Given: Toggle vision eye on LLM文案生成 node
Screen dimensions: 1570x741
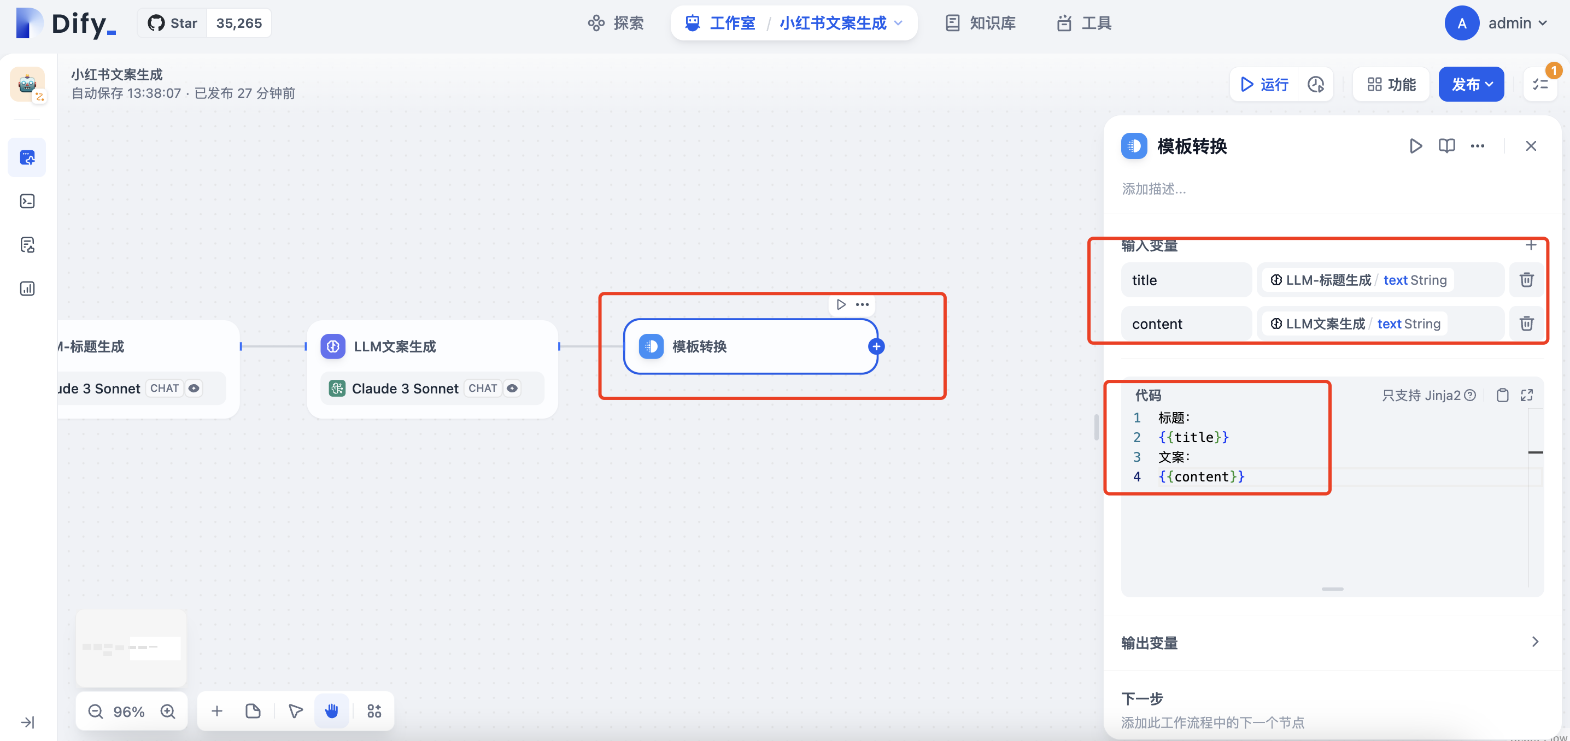Looking at the screenshot, I should pos(512,388).
